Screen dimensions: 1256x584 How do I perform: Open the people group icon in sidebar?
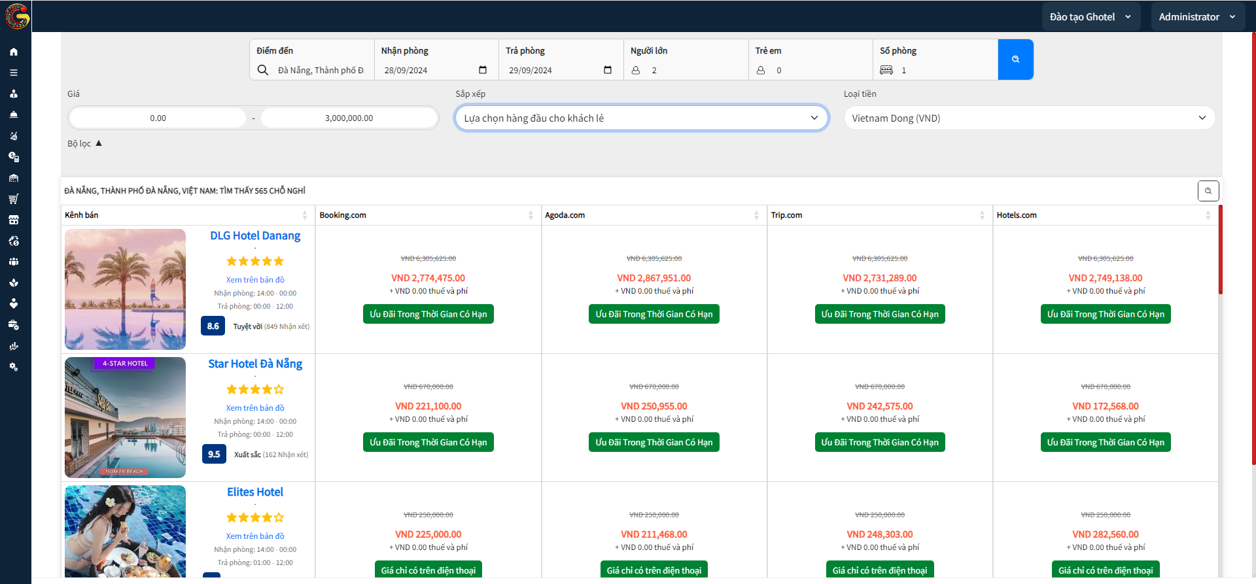(14, 262)
